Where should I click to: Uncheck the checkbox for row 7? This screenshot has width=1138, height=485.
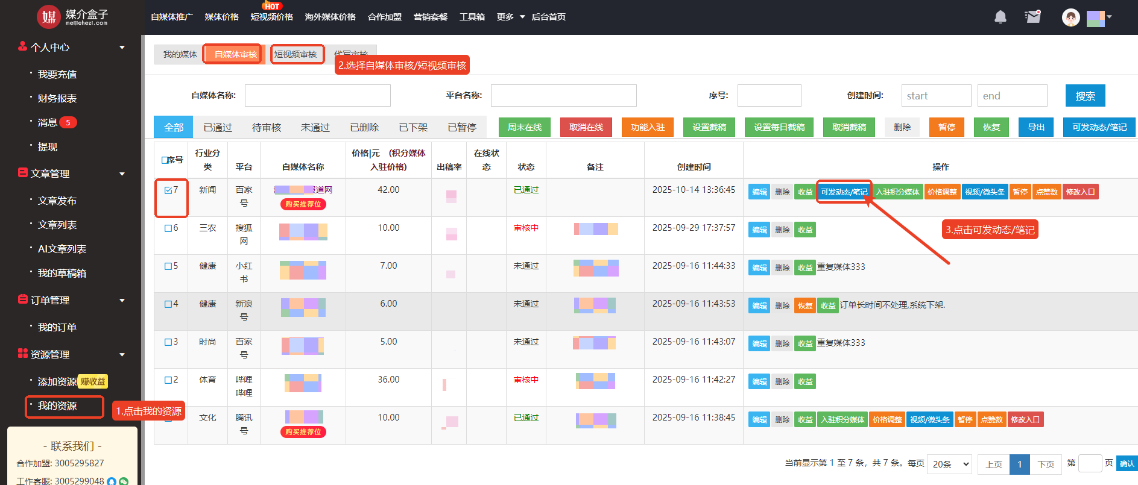click(168, 190)
